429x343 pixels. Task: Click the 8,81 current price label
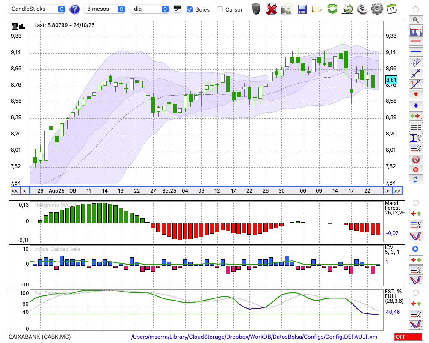[391, 80]
